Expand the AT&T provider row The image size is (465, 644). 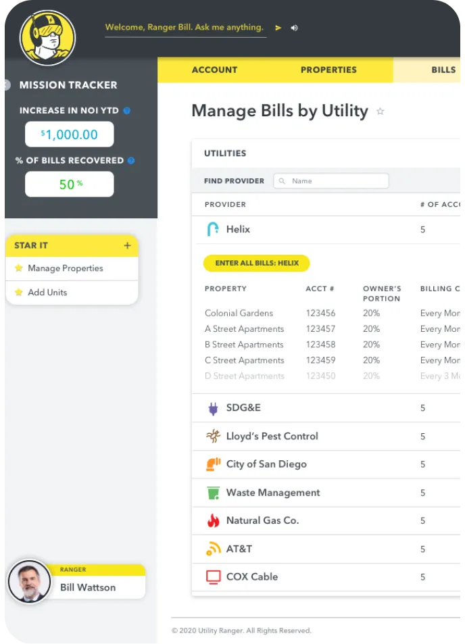[x=326, y=549]
